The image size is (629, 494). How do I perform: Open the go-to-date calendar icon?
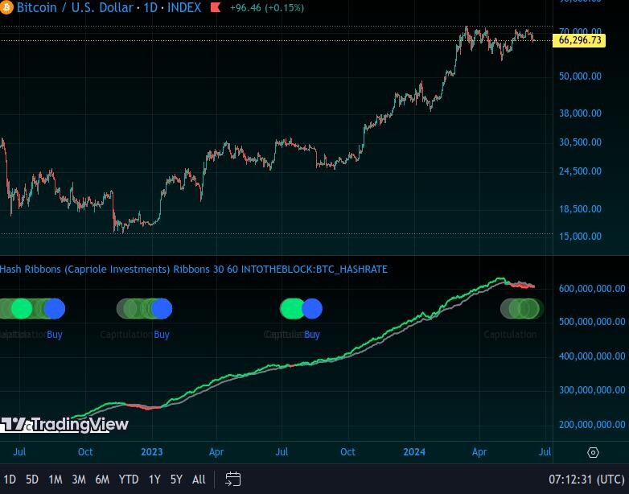(233, 480)
